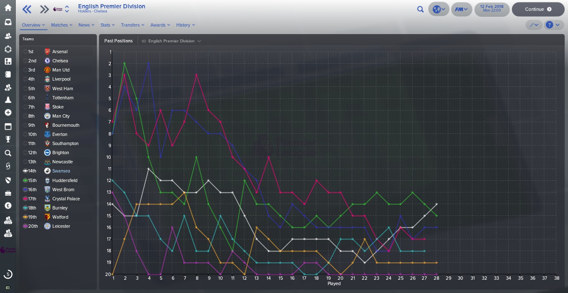Viewport: 568px width, 293px height.
Task: Go back with the double left arrows
Action: point(27,9)
